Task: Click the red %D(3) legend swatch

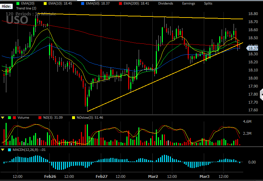Action: 40,118
